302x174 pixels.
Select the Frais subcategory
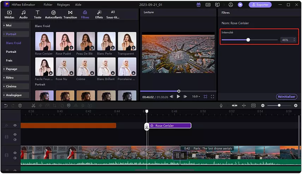coord(9,60)
